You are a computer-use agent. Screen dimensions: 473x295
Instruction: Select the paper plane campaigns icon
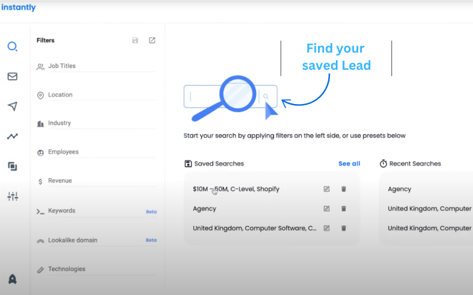coord(12,106)
